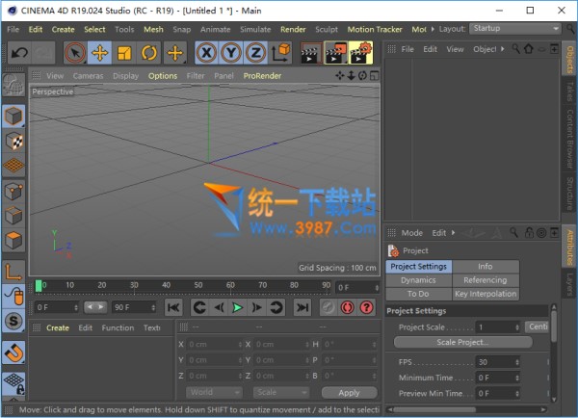Toggle Enable Snap magnet icon
The width and height of the screenshot is (578, 418).
point(13,353)
